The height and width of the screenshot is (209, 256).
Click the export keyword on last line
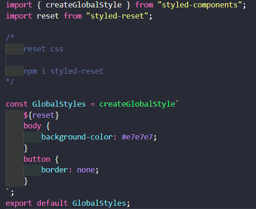tap(19, 203)
